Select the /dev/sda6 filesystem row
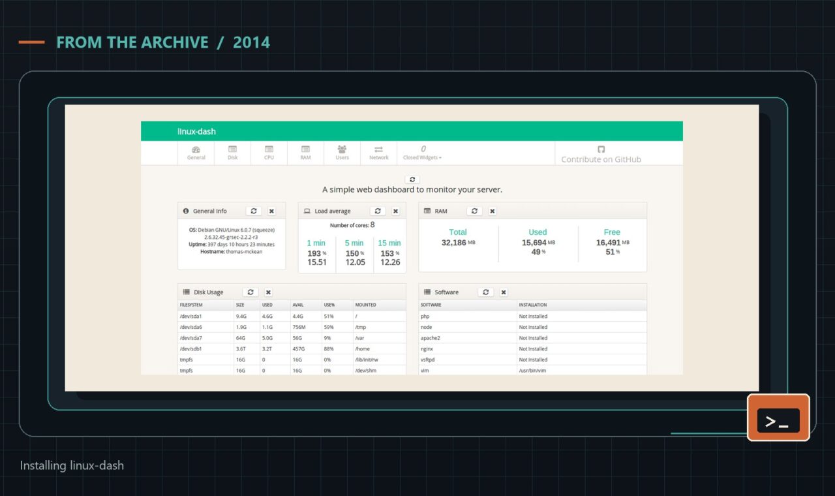The height and width of the screenshot is (496, 835). (x=292, y=327)
